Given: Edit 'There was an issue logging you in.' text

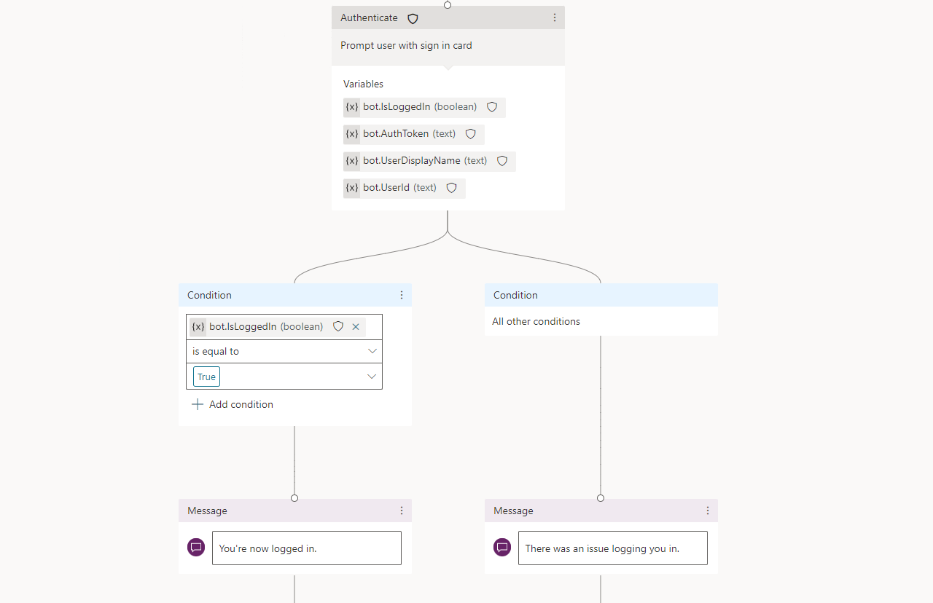Looking at the screenshot, I should click(612, 548).
